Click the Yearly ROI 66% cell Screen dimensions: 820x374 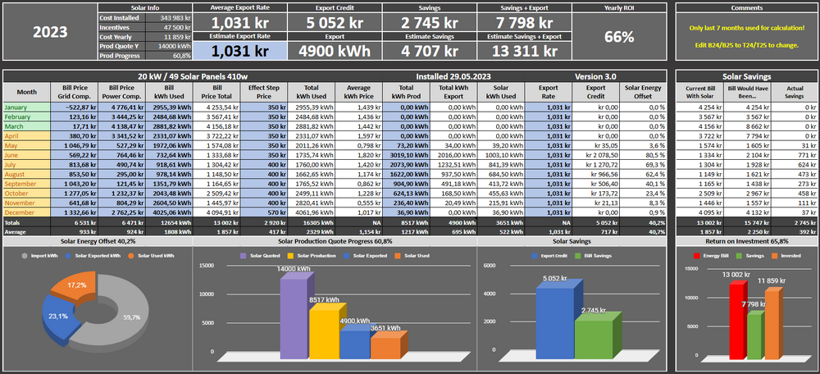(x=619, y=37)
